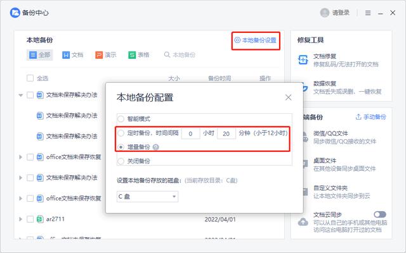Switch to the 演示 tab
406x253 pixels.
(x=106, y=55)
